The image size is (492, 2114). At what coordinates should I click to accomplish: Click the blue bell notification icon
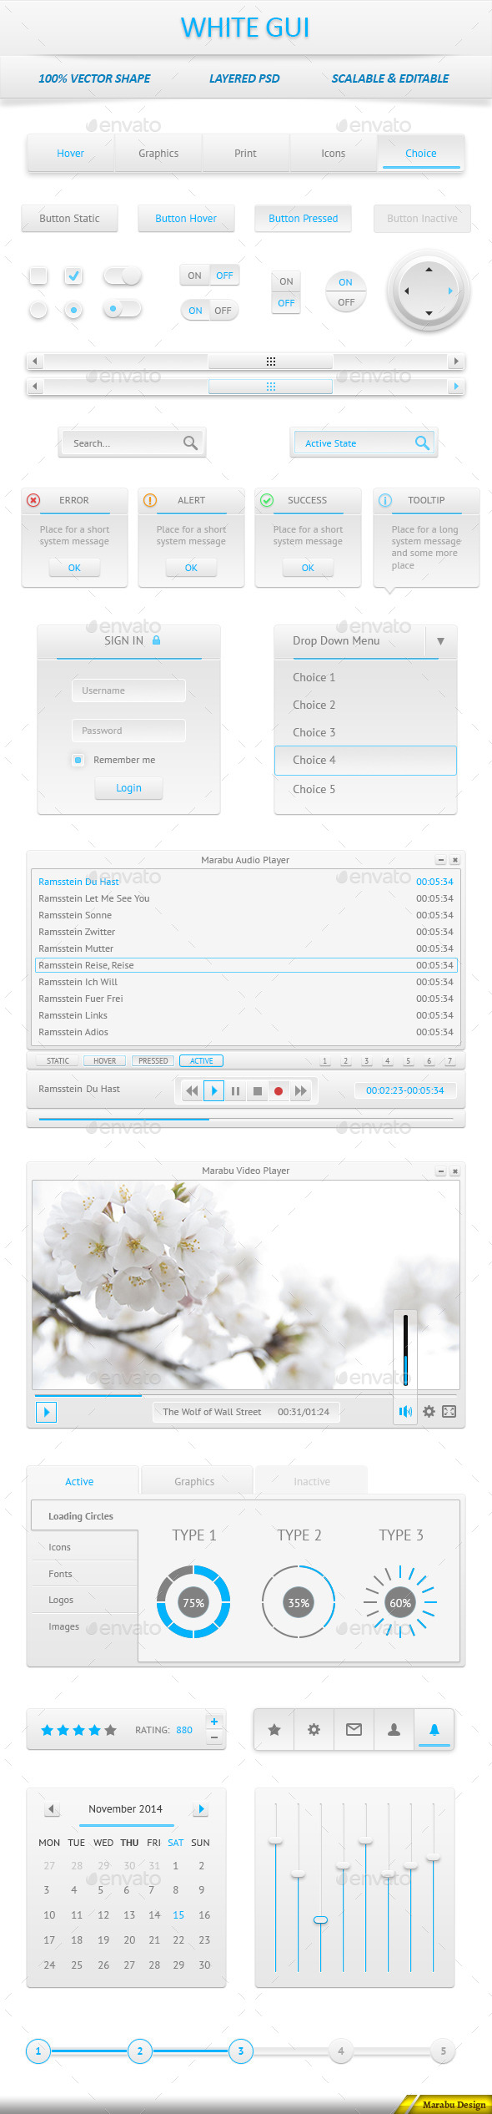pyautogui.click(x=434, y=1729)
